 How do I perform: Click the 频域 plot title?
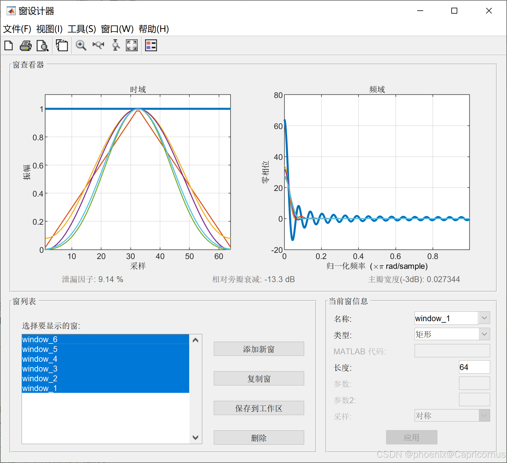point(377,89)
